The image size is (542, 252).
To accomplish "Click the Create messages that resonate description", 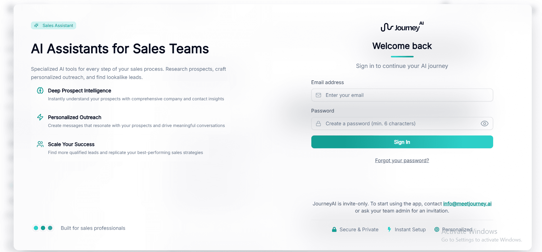I will (x=136, y=126).
